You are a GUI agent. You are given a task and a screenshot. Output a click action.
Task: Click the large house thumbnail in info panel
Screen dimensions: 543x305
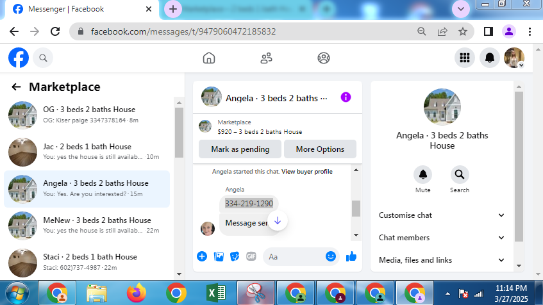tap(442, 106)
